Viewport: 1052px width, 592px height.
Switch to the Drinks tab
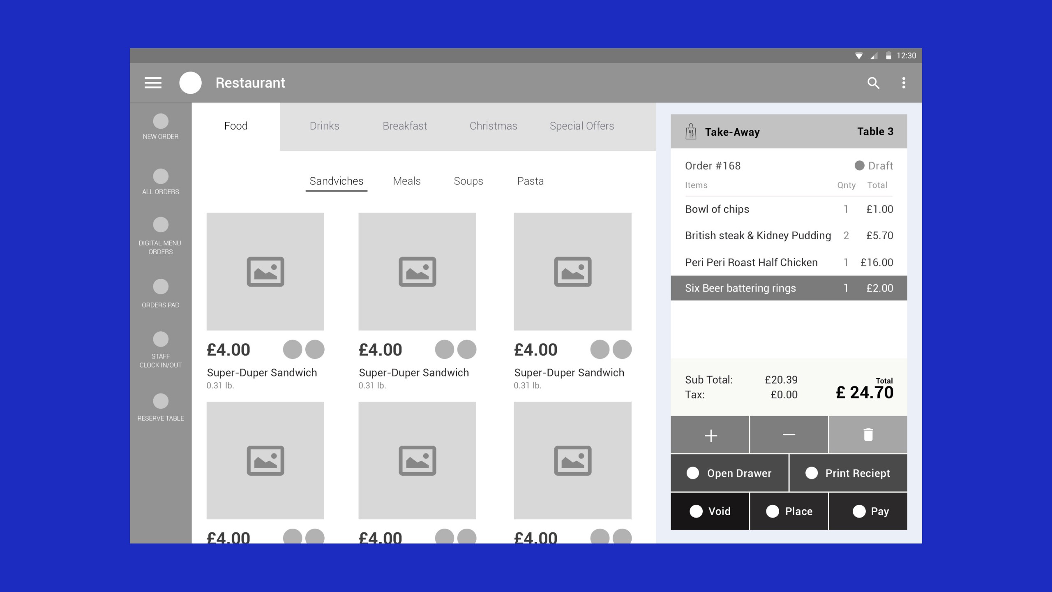pos(324,125)
